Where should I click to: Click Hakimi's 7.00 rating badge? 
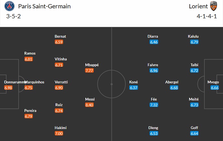click(x=59, y=133)
